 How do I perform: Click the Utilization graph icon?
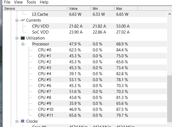pyautogui.click(x=23, y=38)
